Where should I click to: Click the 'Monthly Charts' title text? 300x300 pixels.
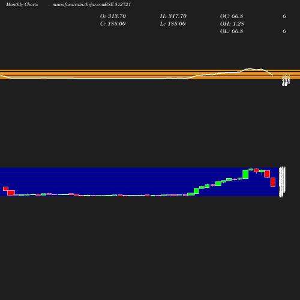[x=22, y=5]
